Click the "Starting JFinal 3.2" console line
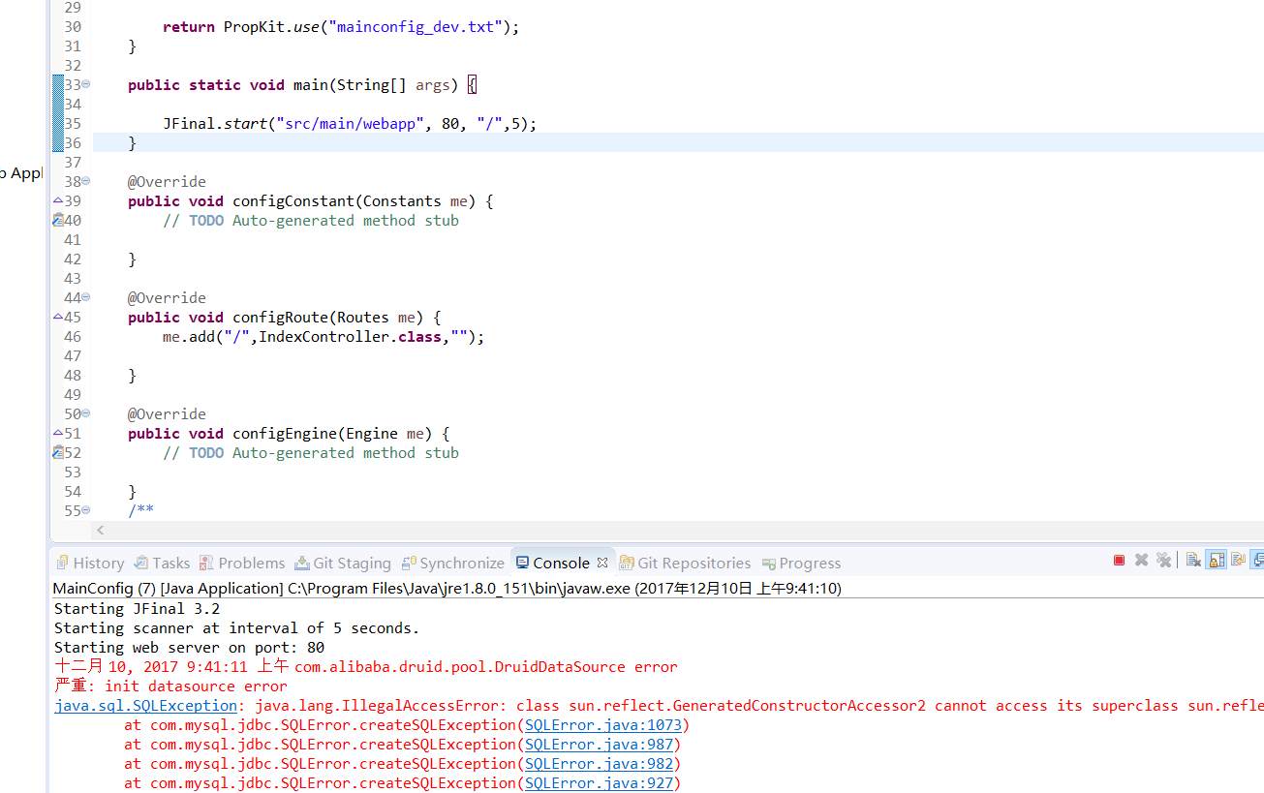 137,608
